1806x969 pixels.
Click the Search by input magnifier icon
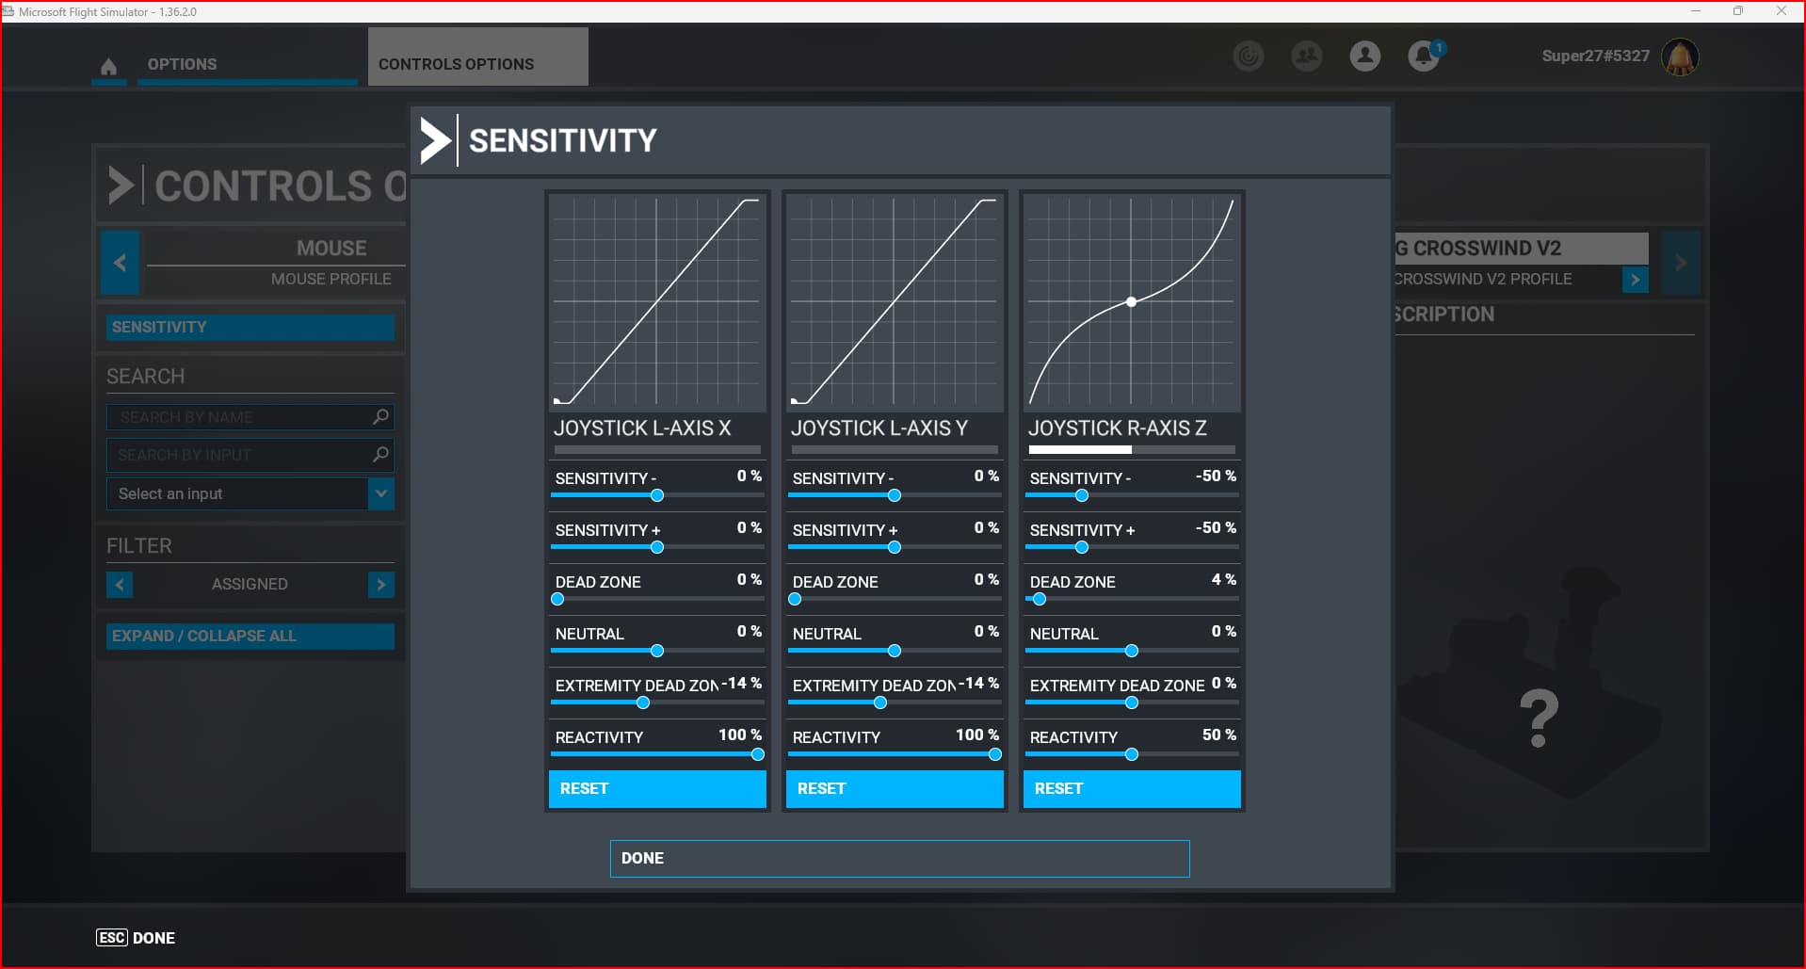tap(380, 455)
